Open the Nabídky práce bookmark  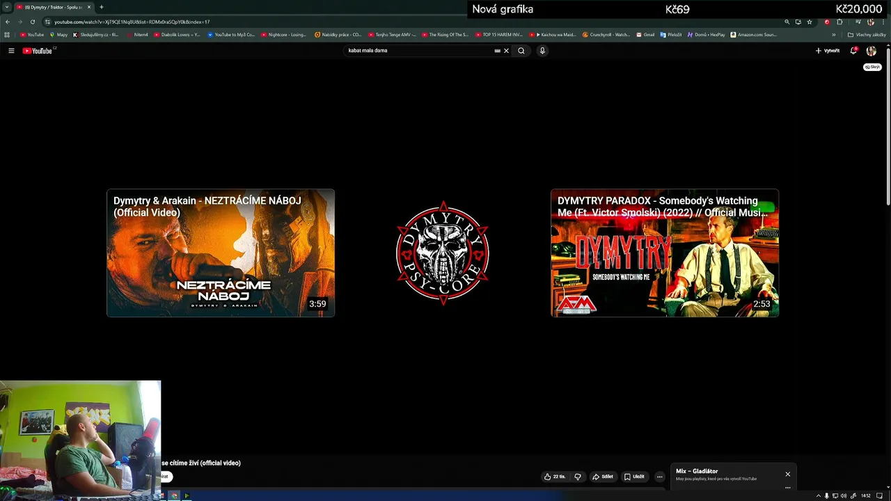click(338, 35)
